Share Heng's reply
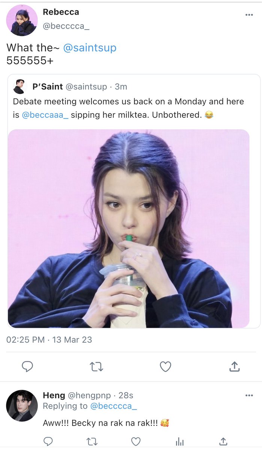 [223, 441]
